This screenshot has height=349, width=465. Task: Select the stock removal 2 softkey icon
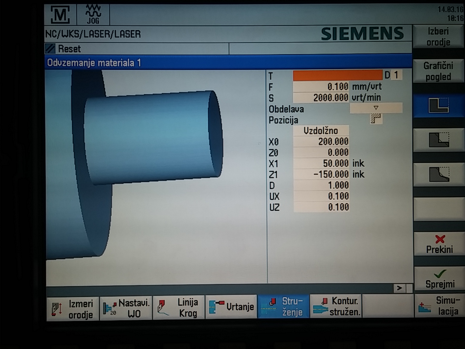click(x=438, y=140)
